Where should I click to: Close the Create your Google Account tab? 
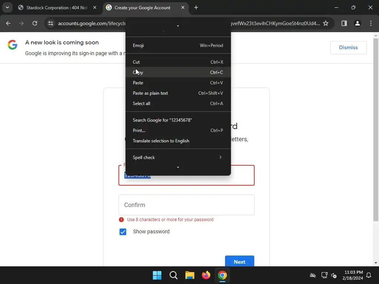[183, 7]
